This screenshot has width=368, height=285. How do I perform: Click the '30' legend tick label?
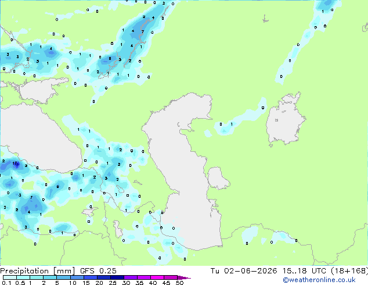tap(126, 283)
